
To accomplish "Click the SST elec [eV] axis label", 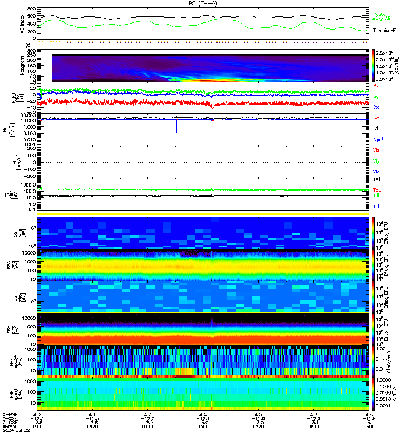I will (19, 297).
